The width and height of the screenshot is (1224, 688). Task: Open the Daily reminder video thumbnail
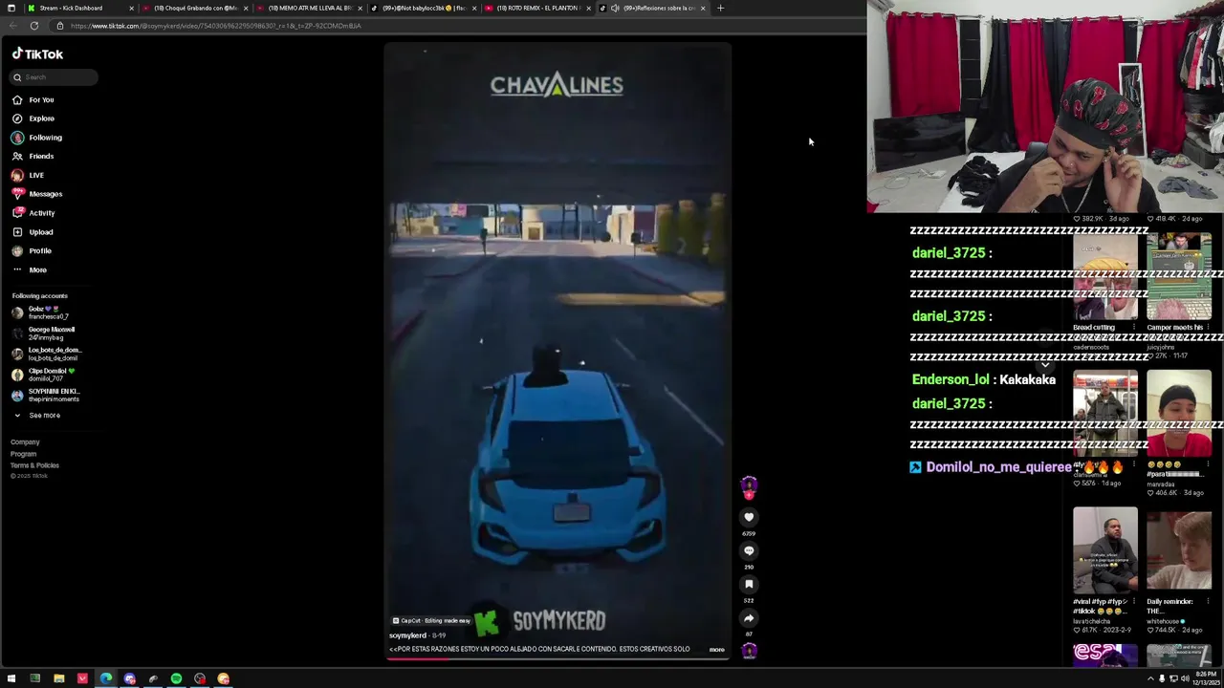point(1178,551)
